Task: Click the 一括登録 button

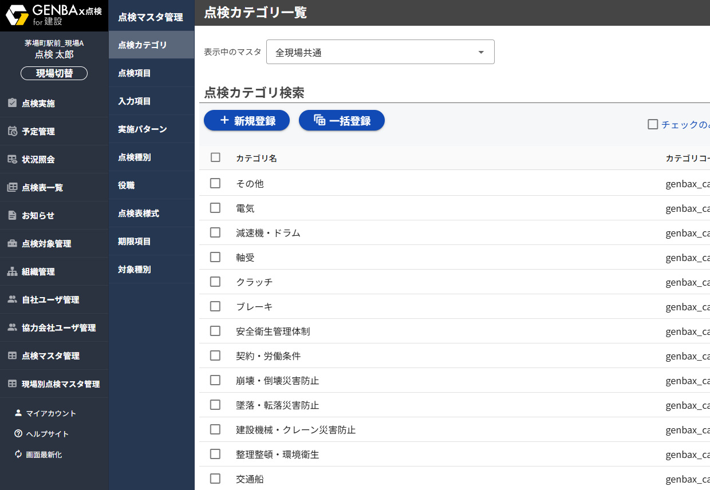Action: tap(342, 121)
